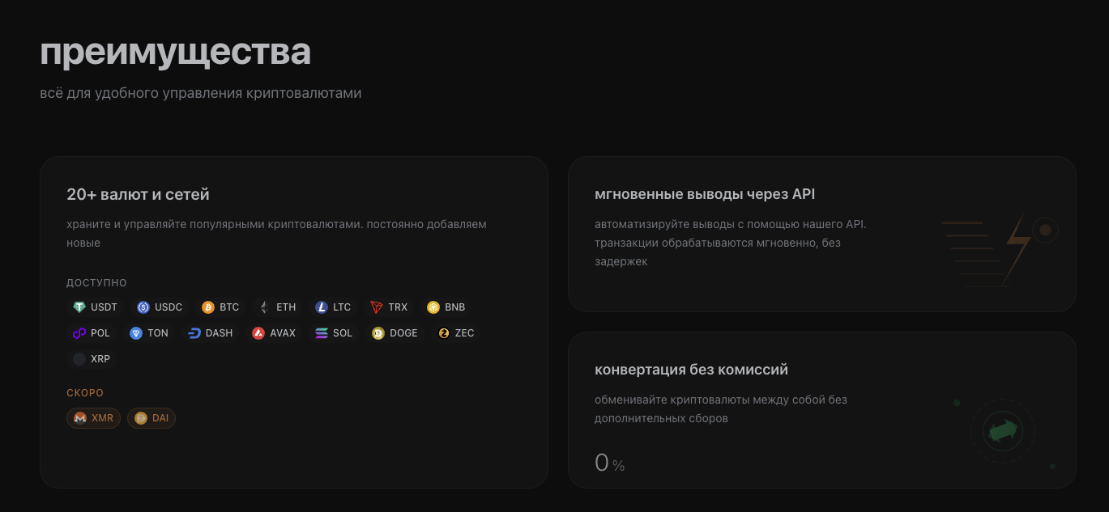
Task: Click the Litecoin LTC icon
Action: (x=322, y=307)
